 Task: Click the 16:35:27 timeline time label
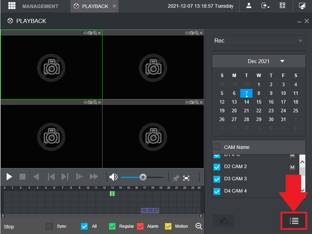click(150, 210)
